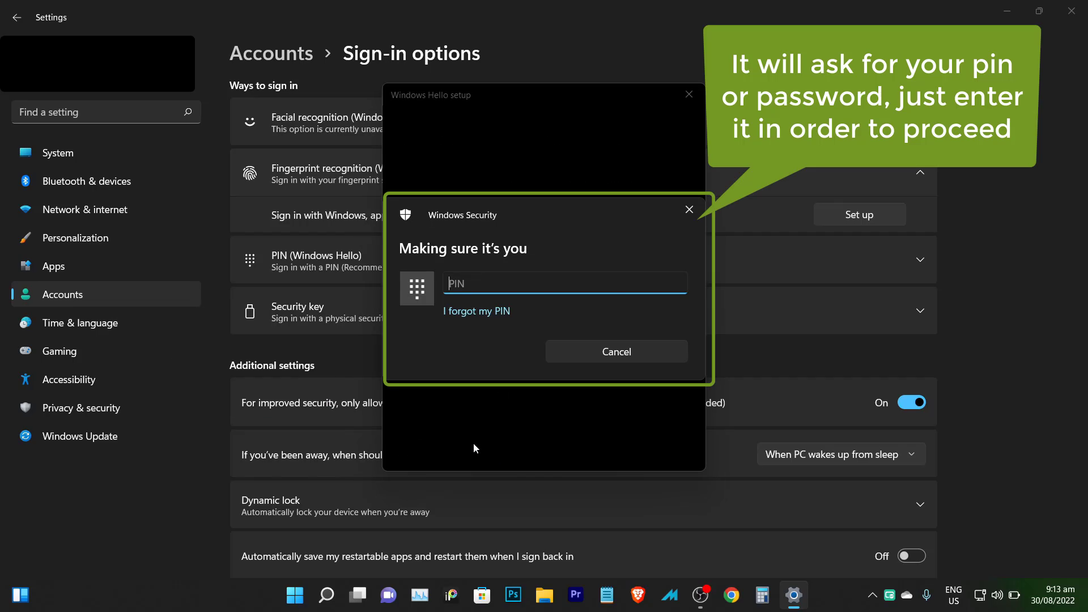
Task: Open the clock and date flyout
Action: (1053, 595)
